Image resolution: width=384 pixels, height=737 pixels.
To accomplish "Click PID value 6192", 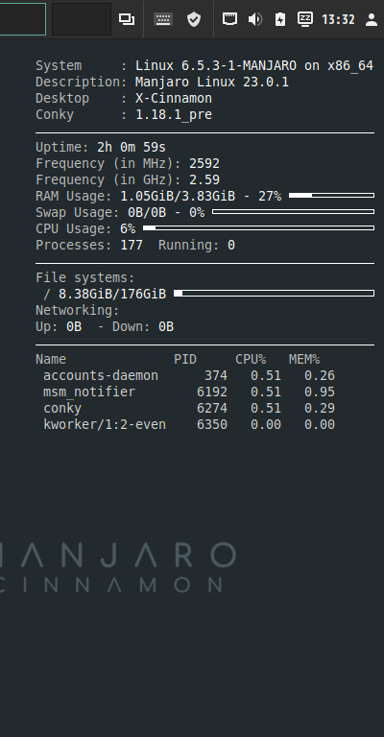I will (212, 392).
